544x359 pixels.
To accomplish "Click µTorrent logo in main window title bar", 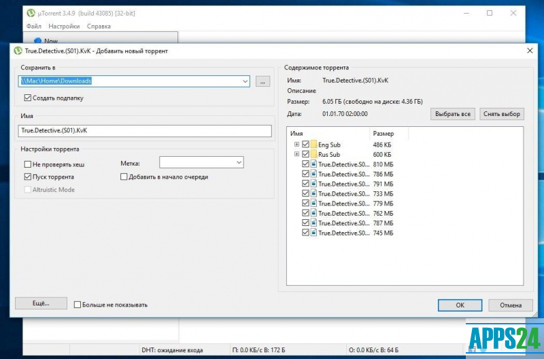I will pos(31,13).
